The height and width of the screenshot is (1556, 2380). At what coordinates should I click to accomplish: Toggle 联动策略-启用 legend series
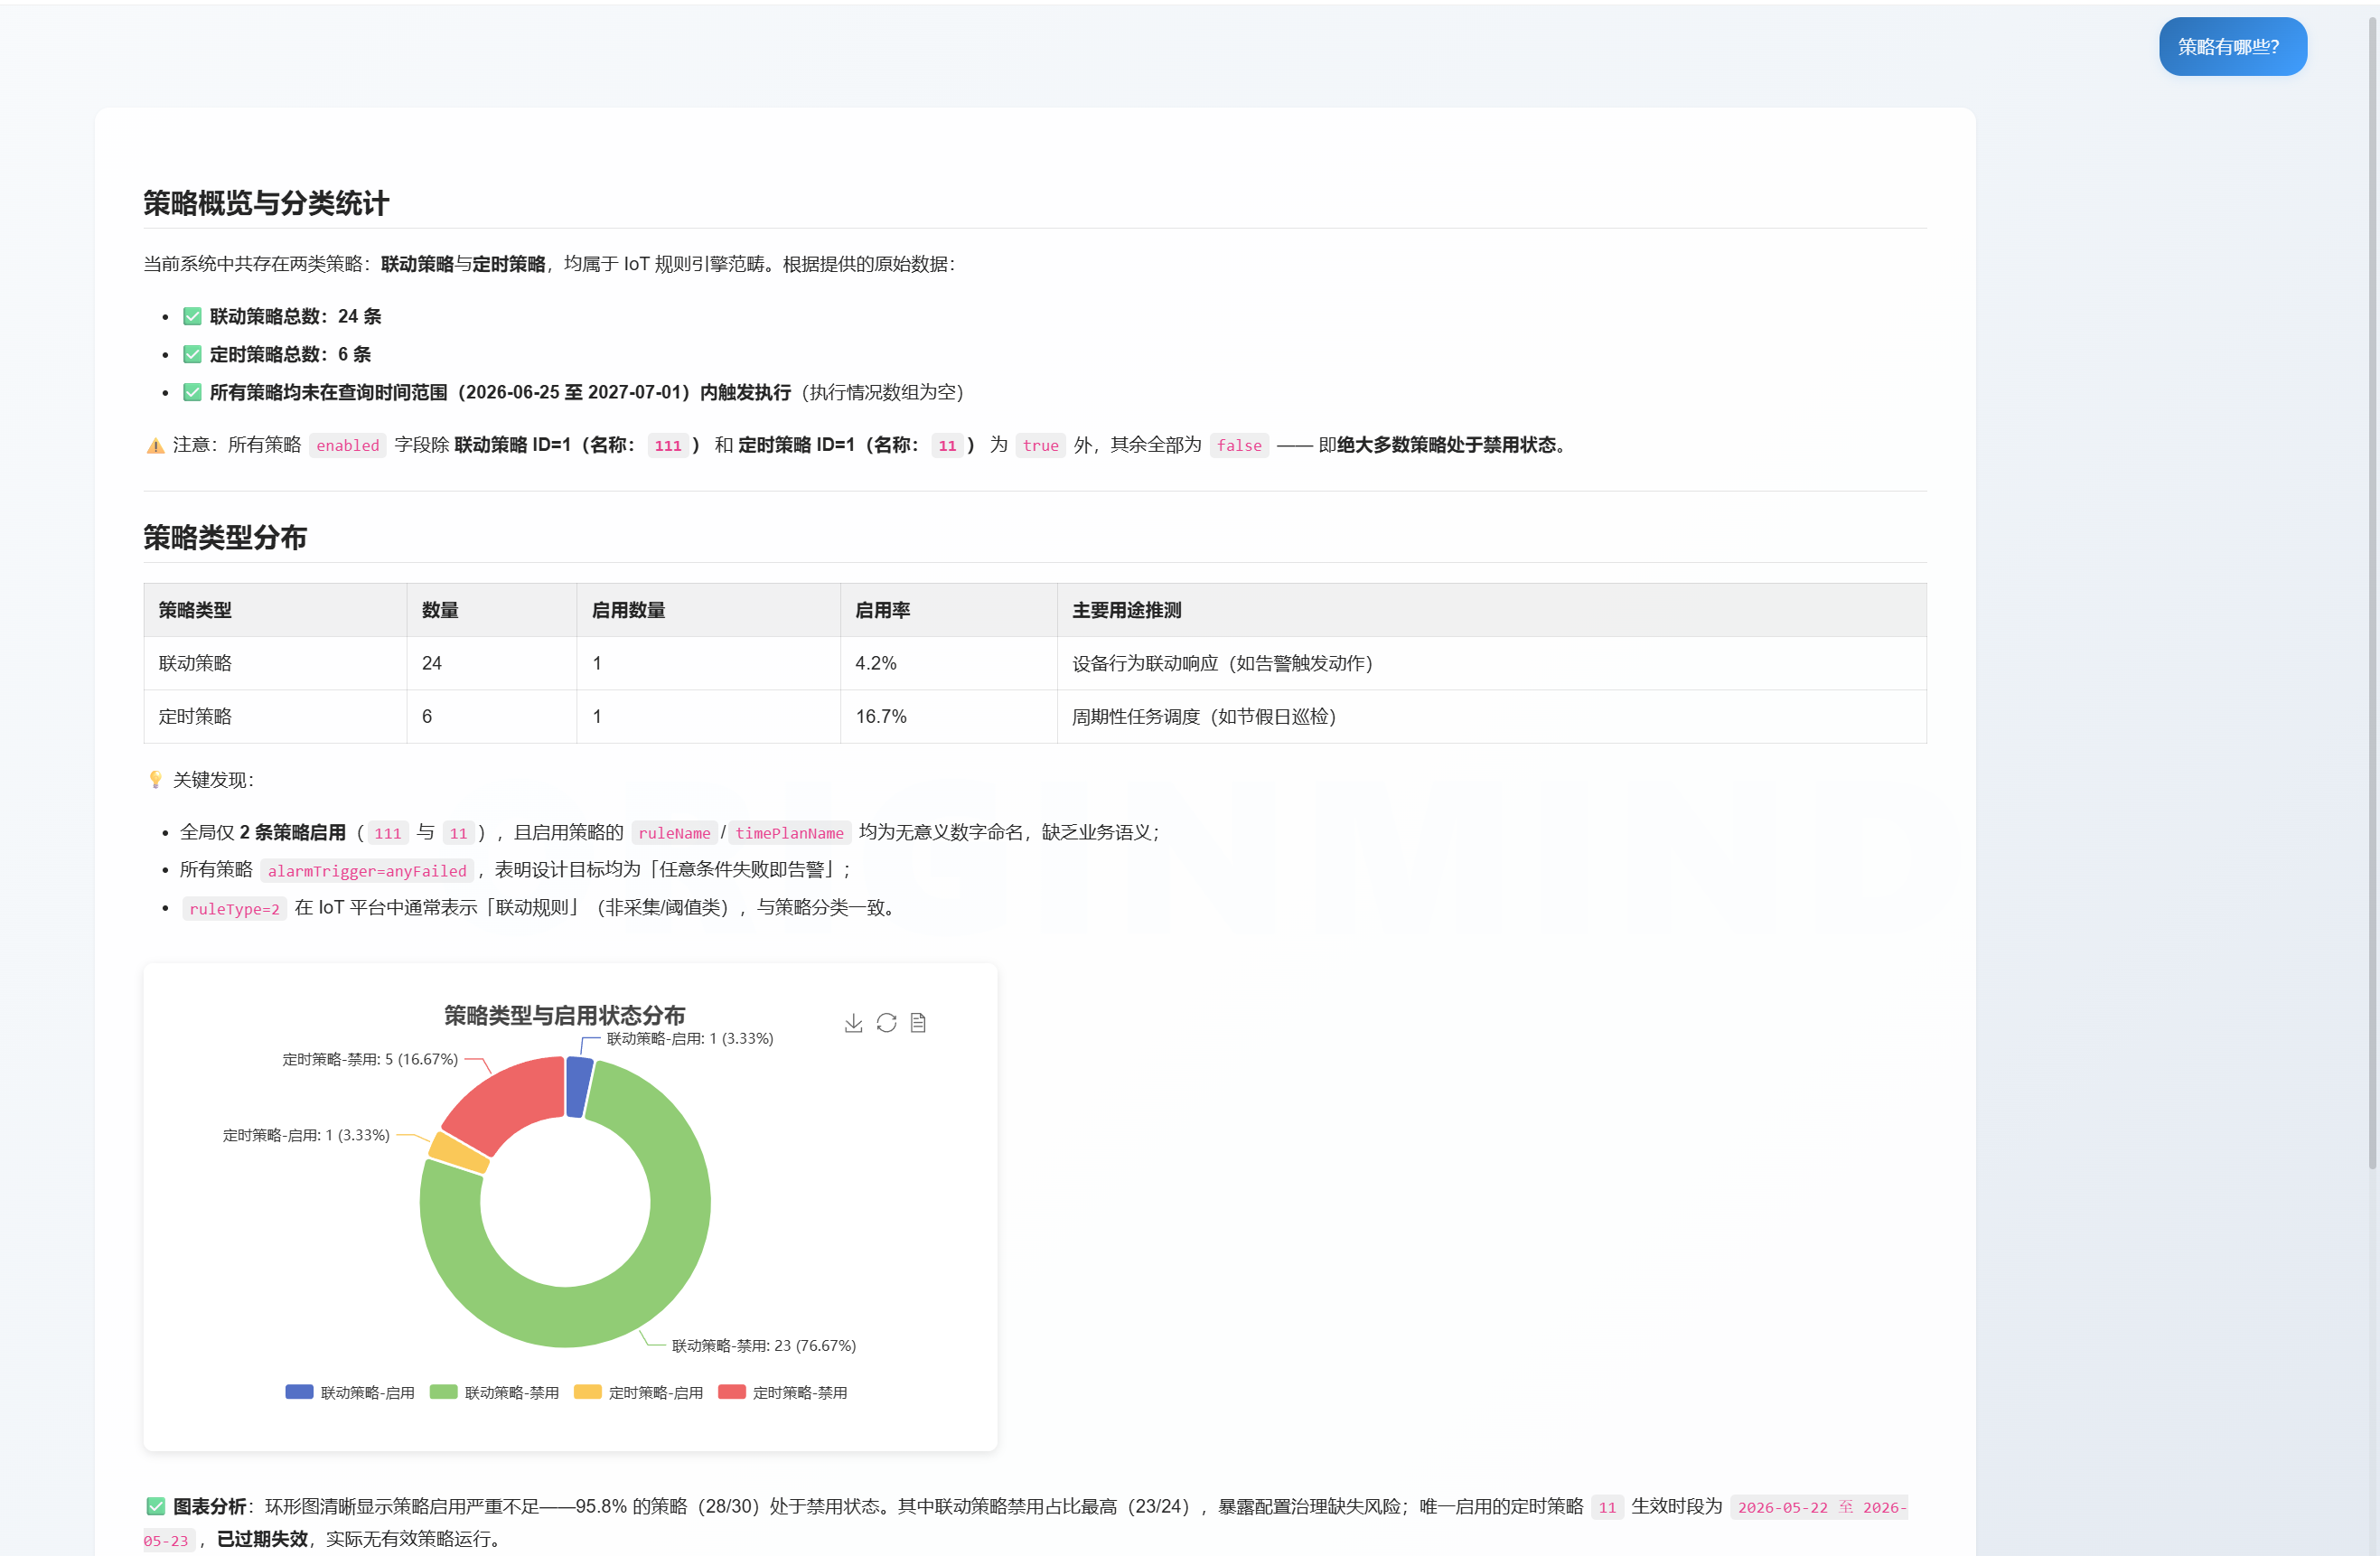click(x=350, y=1392)
